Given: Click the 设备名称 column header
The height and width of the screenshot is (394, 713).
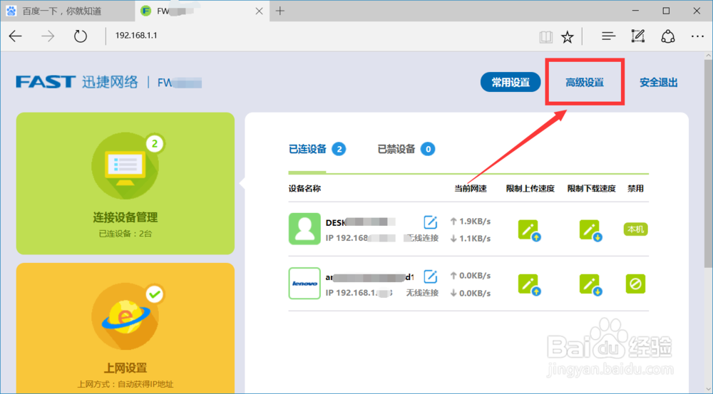Looking at the screenshot, I should (x=304, y=189).
